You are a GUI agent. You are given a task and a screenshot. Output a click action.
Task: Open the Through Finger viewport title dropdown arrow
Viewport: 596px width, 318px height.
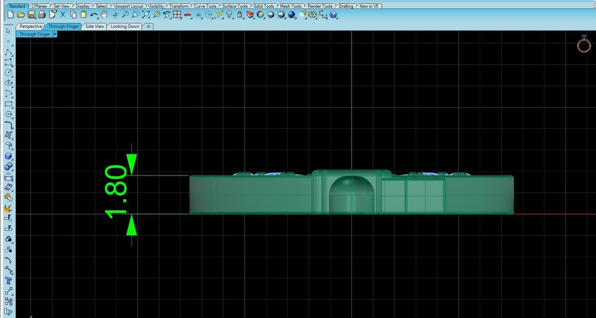pyautogui.click(x=55, y=34)
